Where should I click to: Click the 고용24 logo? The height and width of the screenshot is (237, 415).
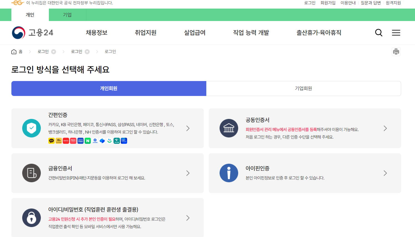pos(32,32)
